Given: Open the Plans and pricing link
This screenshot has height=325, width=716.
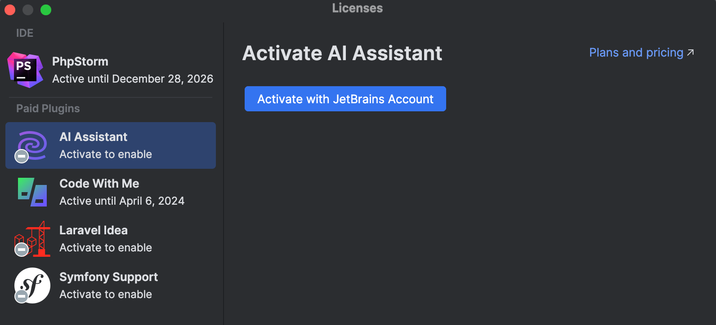Looking at the screenshot, I should (636, 53).
